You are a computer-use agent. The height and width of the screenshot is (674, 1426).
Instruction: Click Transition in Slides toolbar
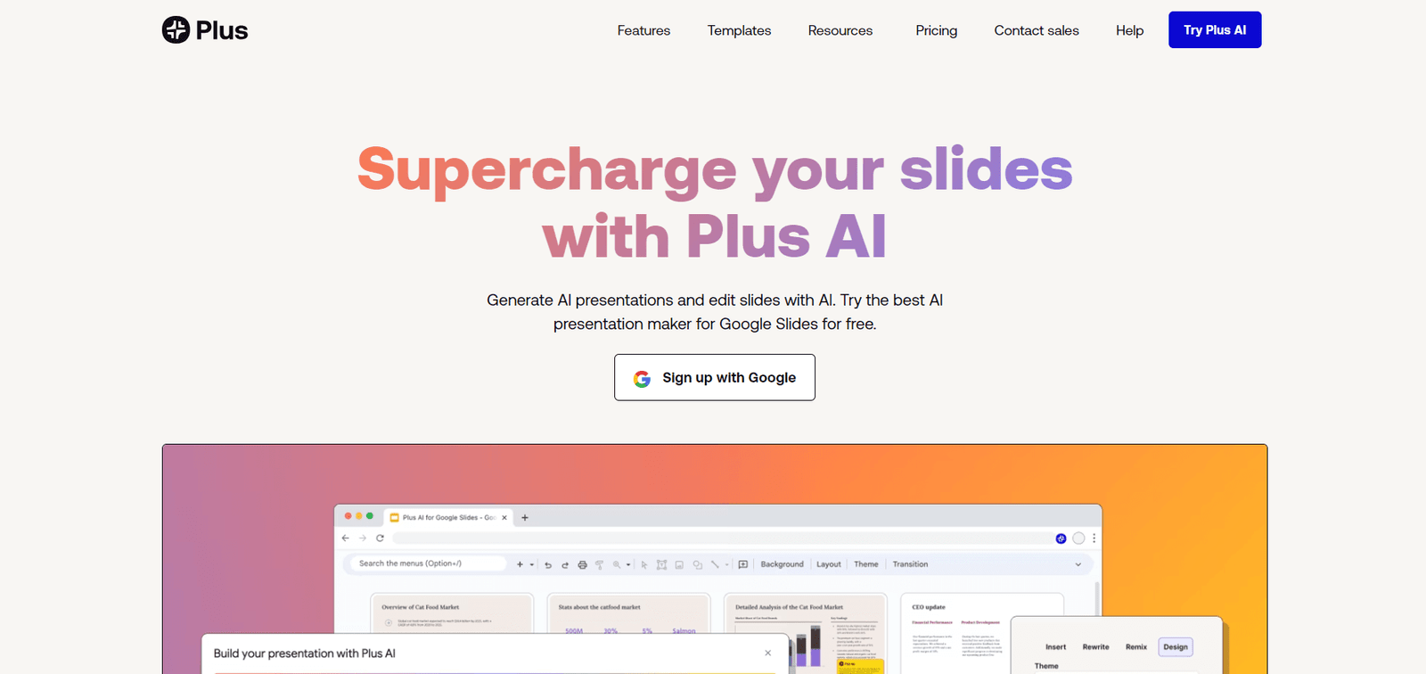(x=910, y=564)
